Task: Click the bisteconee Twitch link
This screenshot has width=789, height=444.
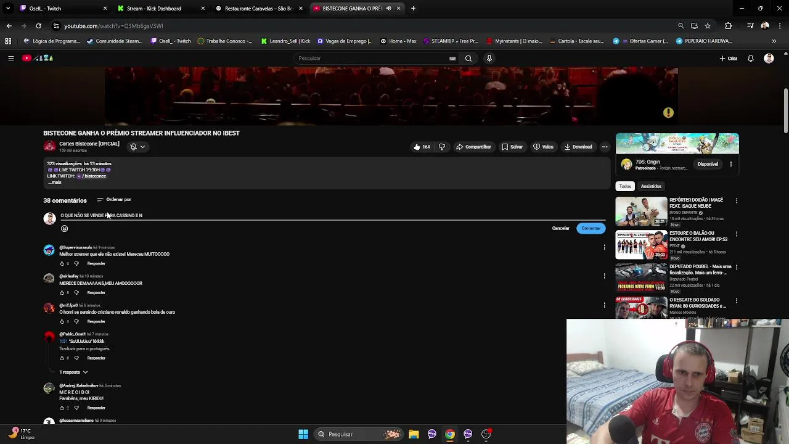Action: (92, 176)
